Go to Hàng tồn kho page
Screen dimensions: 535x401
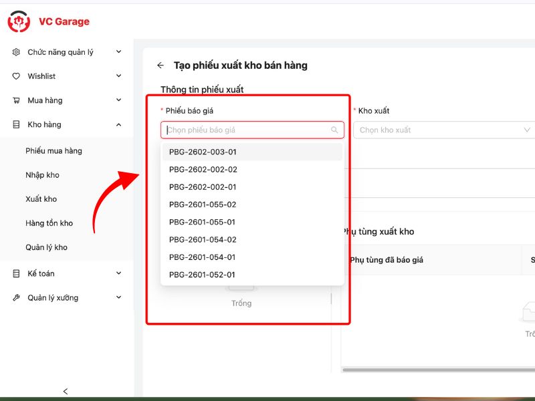click(49, 223)
